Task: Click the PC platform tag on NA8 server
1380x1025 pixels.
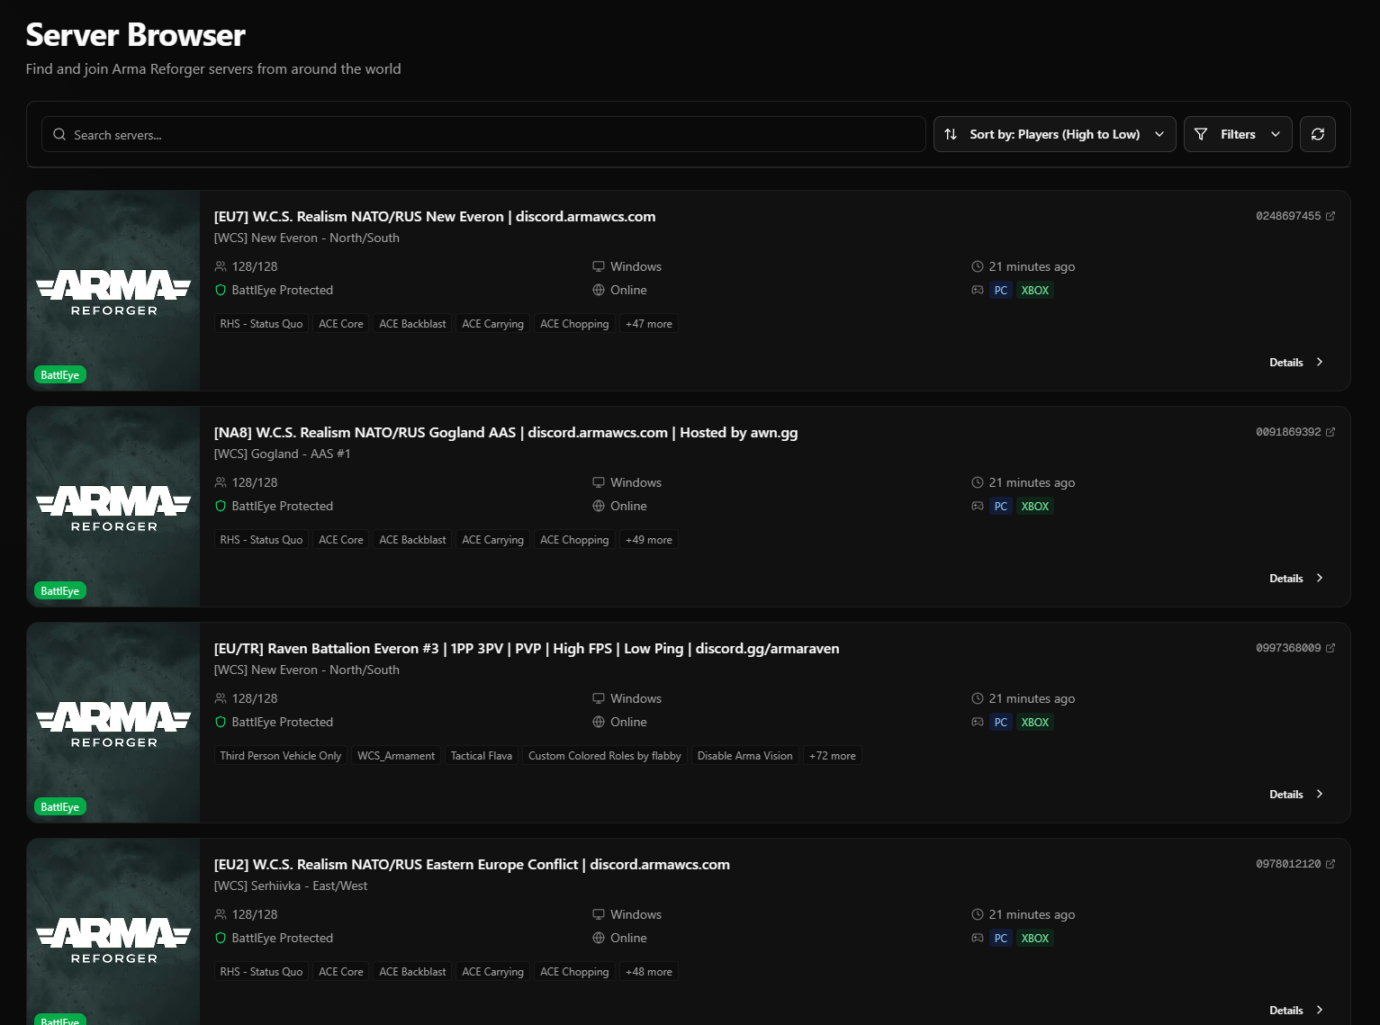Action: tap(1000, 507)
